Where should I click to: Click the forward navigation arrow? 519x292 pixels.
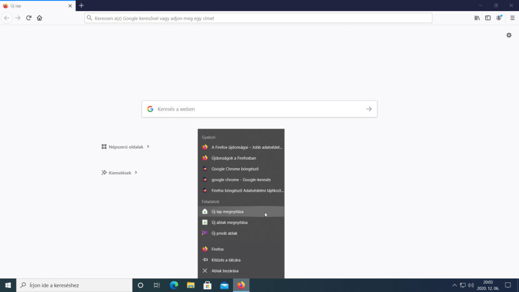tap(18, 18)
